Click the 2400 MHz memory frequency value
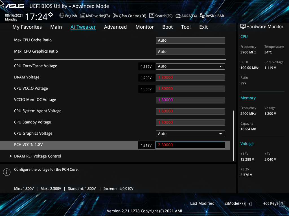The height and width of the screenshot is (216, 289). coord(248,114)
